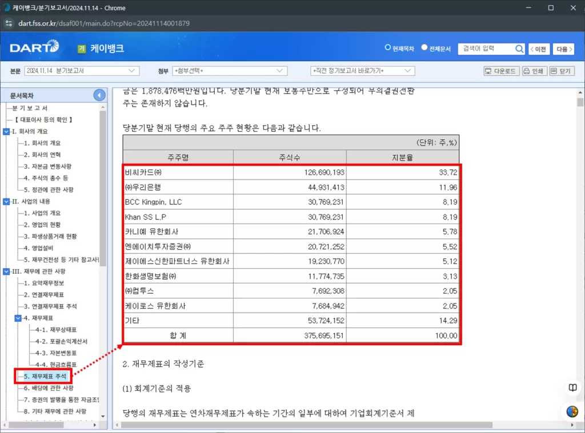Click the tree panel vertical scrollbar
This screenshot has width=585, height=433.
[x=103, y=189]
